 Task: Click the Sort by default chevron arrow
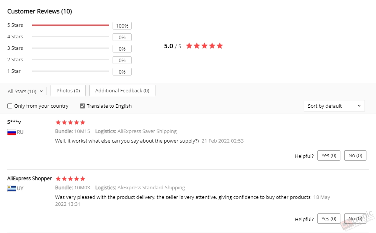coord(359,106)
